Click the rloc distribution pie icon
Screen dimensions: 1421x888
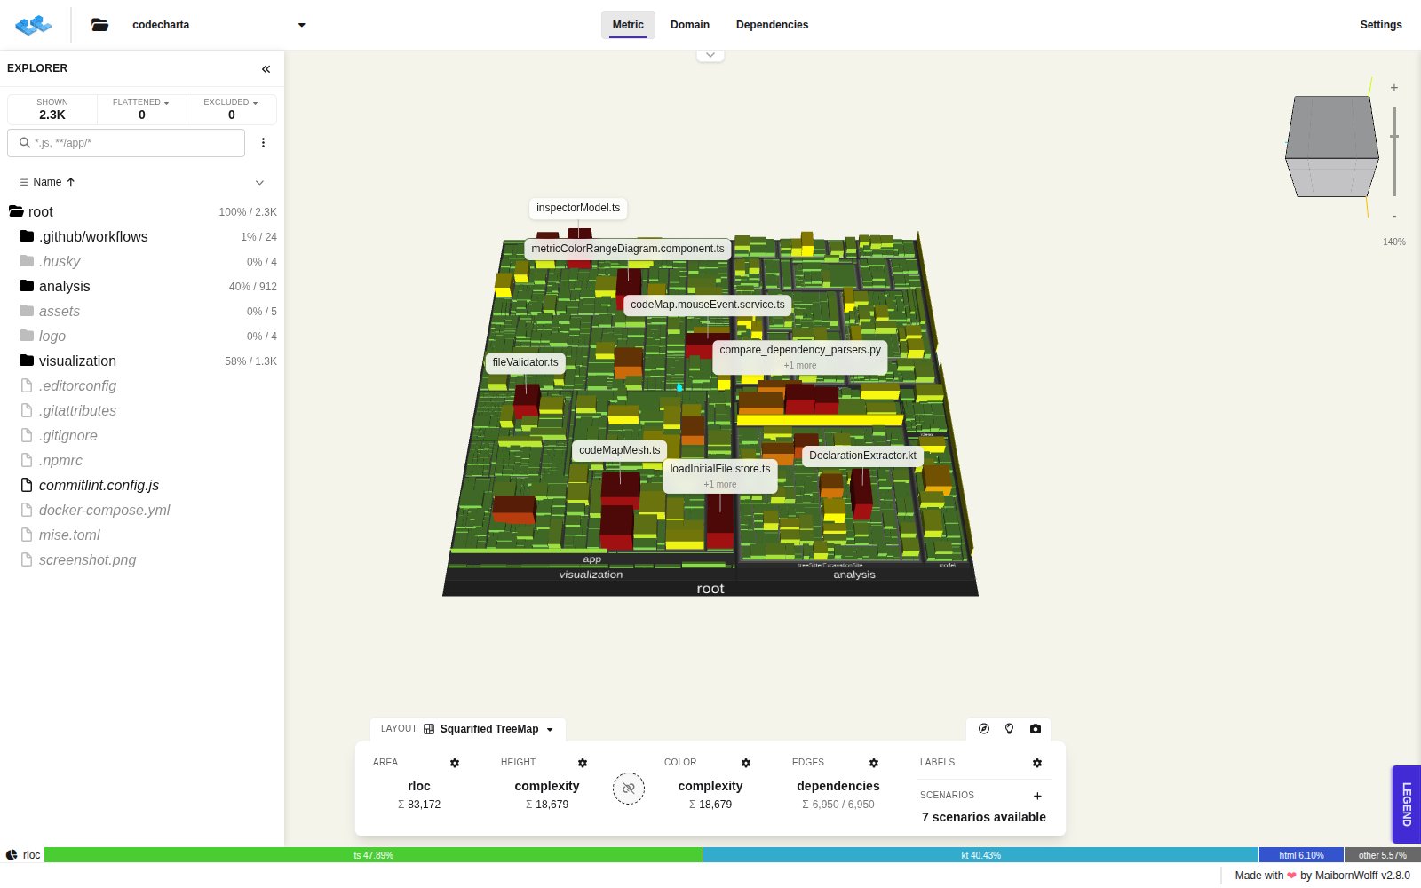[x=12, y=855]
